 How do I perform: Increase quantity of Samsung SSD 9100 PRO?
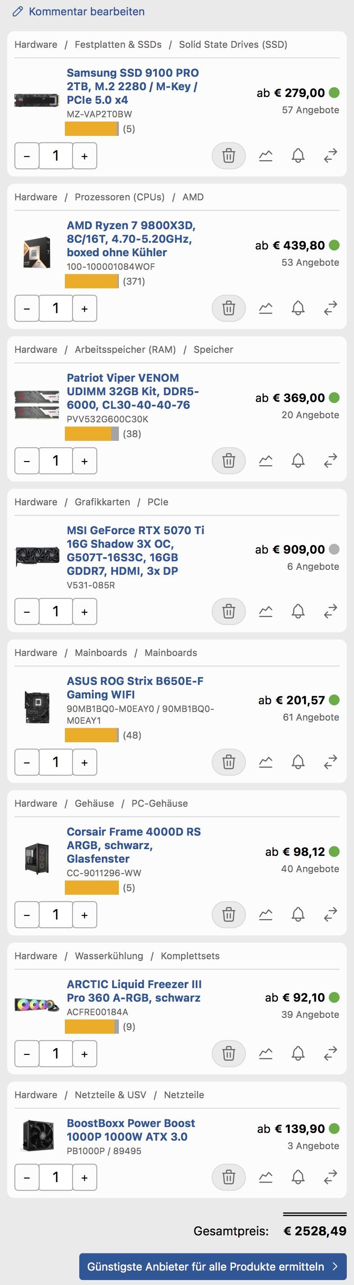[85, 156]
